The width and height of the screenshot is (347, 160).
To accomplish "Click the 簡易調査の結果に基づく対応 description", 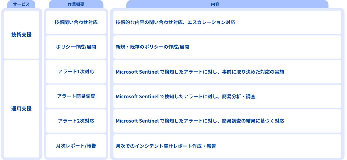I will (253, 121).
